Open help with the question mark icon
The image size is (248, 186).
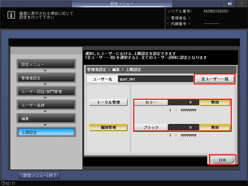click(x=242, y=3)
